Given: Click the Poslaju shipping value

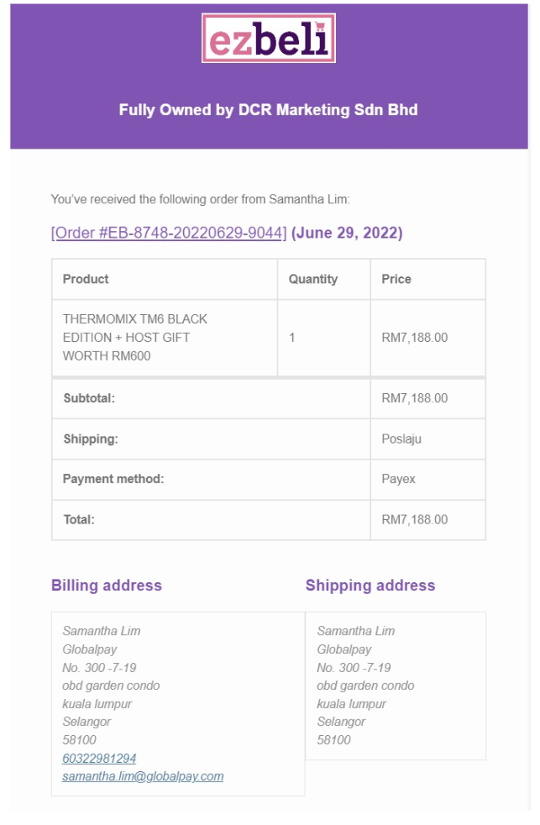Looking at the screenshot, I should coord(401,439).
